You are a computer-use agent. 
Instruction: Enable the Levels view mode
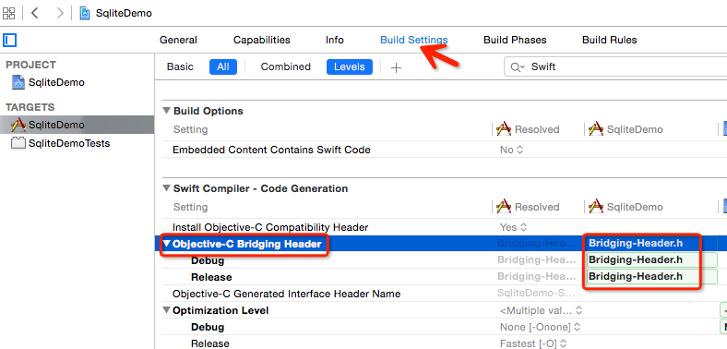[349, 66]
